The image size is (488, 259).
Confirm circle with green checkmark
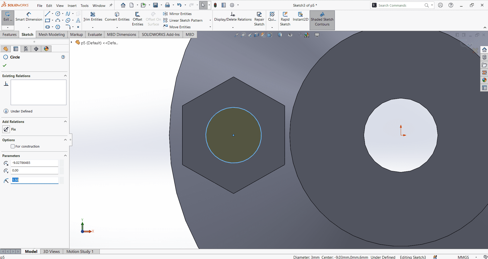coord(5,65)
